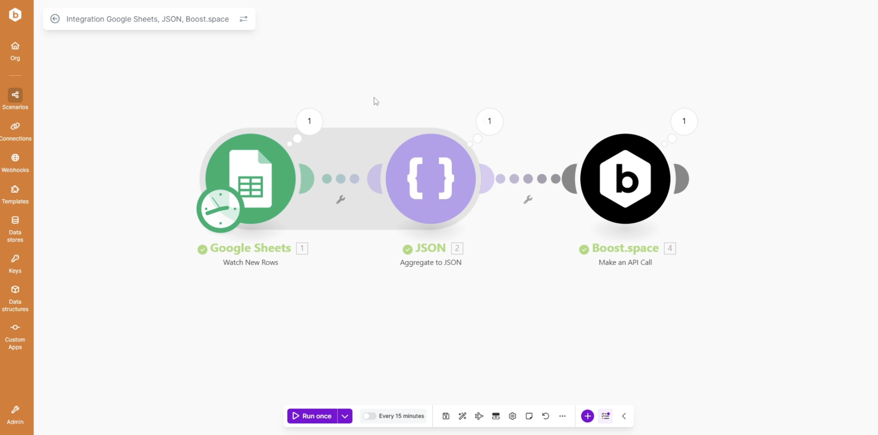Click the wrench between Google Sheets and JSON
878x435 pixels.
pos(340,199)
